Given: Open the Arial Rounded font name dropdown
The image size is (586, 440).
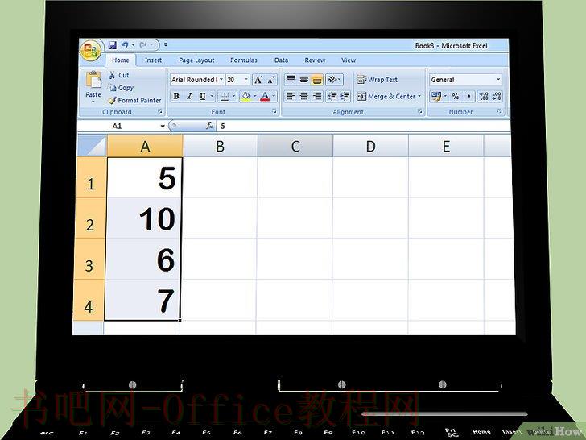Looking at the screenshot, I should [221, 79].
